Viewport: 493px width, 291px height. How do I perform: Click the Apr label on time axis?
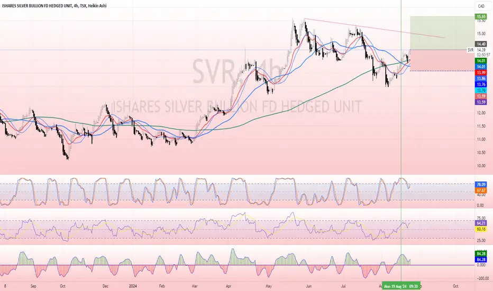point(229,286)
